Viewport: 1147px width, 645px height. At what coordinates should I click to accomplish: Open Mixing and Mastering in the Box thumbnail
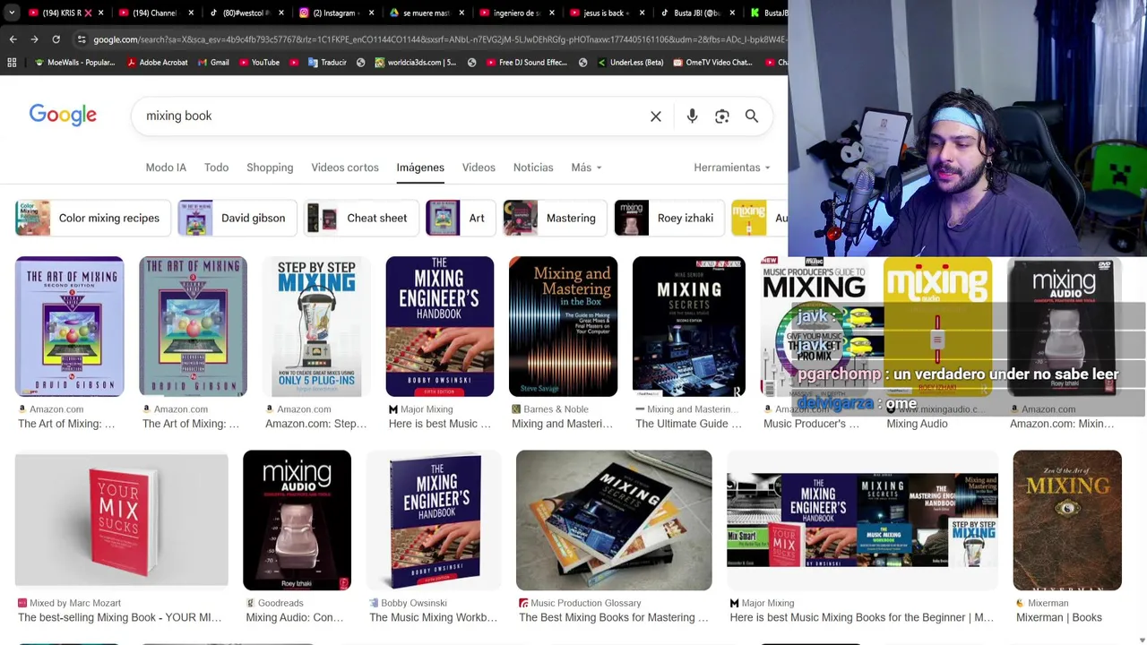pyautogui.click(x=563, y=327)
